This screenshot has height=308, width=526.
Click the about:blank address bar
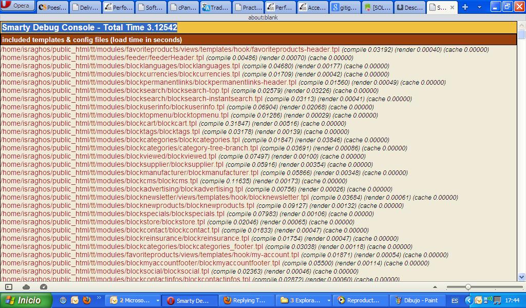click(263, 17)
